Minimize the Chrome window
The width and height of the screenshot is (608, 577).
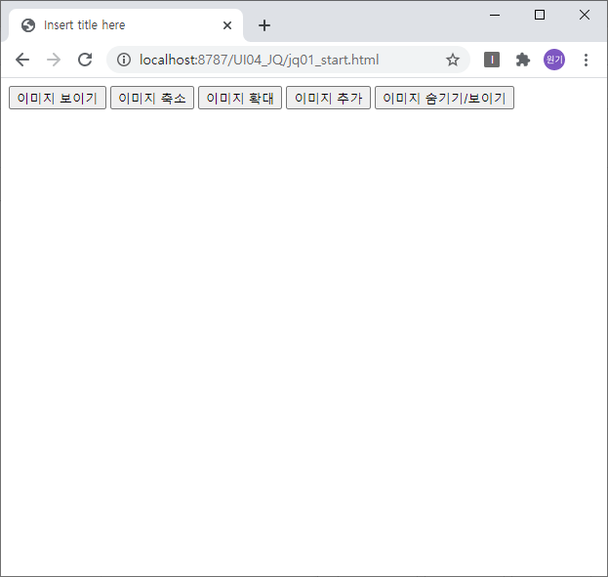click(495, 16)
